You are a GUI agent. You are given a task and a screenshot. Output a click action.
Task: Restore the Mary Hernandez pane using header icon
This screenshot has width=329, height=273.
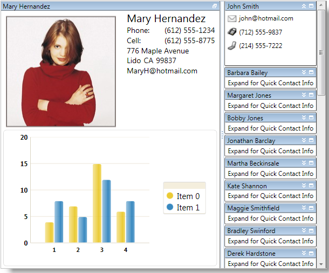215,6
